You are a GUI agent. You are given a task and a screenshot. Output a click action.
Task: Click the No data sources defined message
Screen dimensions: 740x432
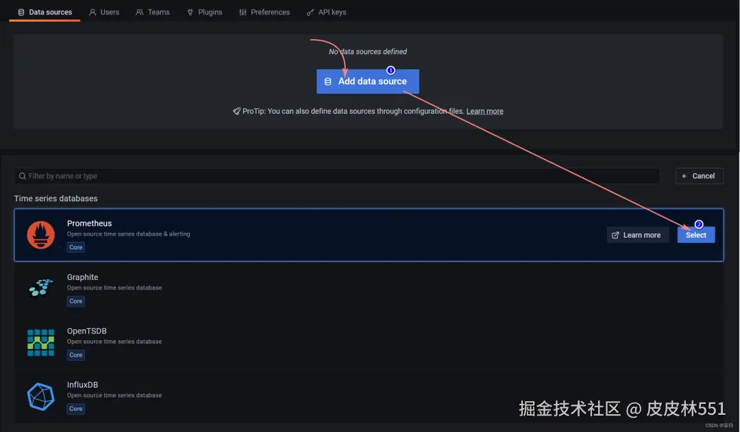click(368, 51)
